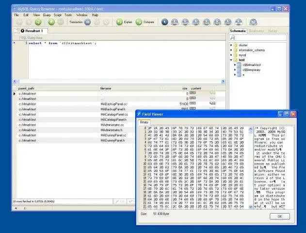Click the Explain label button
Viewport: 306px width, 233px height.
[x=128, y=22]
